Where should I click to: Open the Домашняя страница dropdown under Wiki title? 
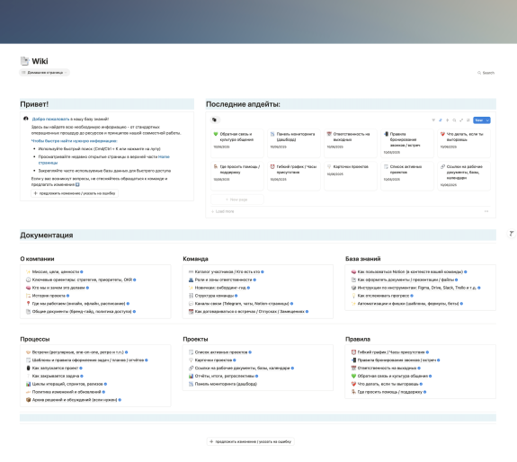pos(44,73)
